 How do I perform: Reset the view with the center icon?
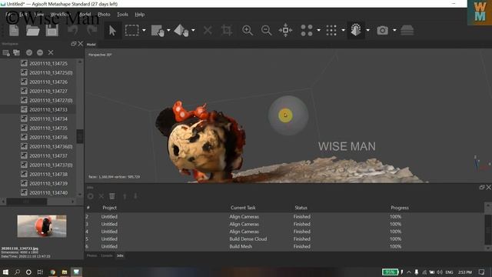point(285,30)
